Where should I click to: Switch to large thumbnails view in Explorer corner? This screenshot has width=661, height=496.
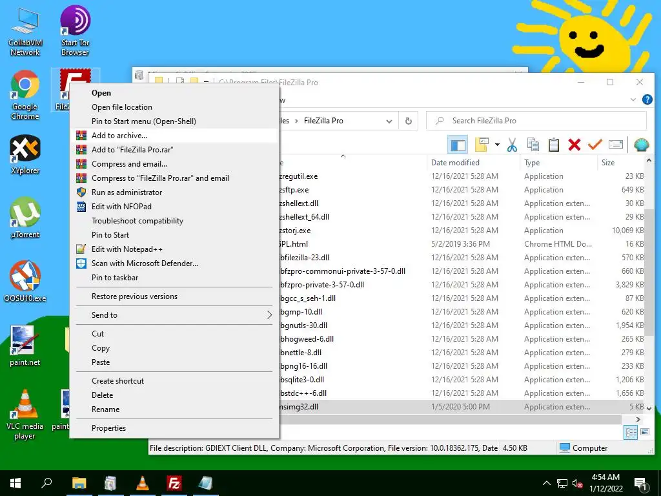[645, 432]
